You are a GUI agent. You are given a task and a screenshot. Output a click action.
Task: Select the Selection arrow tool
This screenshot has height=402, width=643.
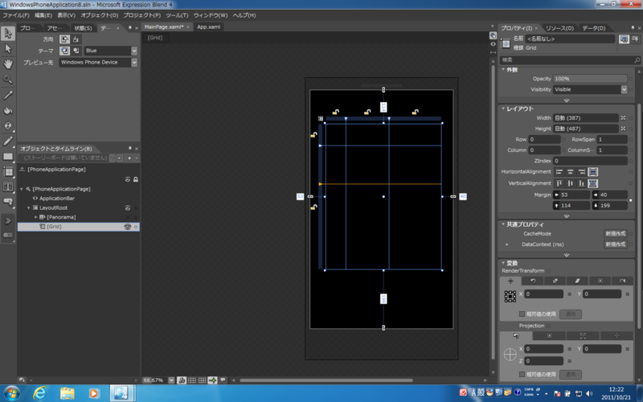click(x=8, y=33)
